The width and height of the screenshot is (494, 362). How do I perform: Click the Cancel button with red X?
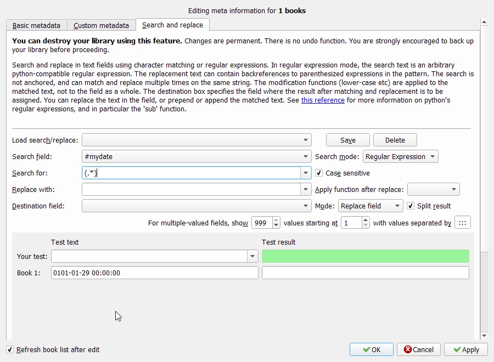click(419, 349)
